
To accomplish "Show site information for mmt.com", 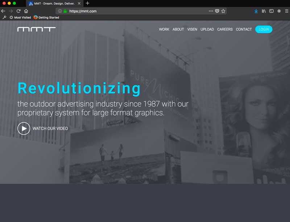I will point(60,11).
